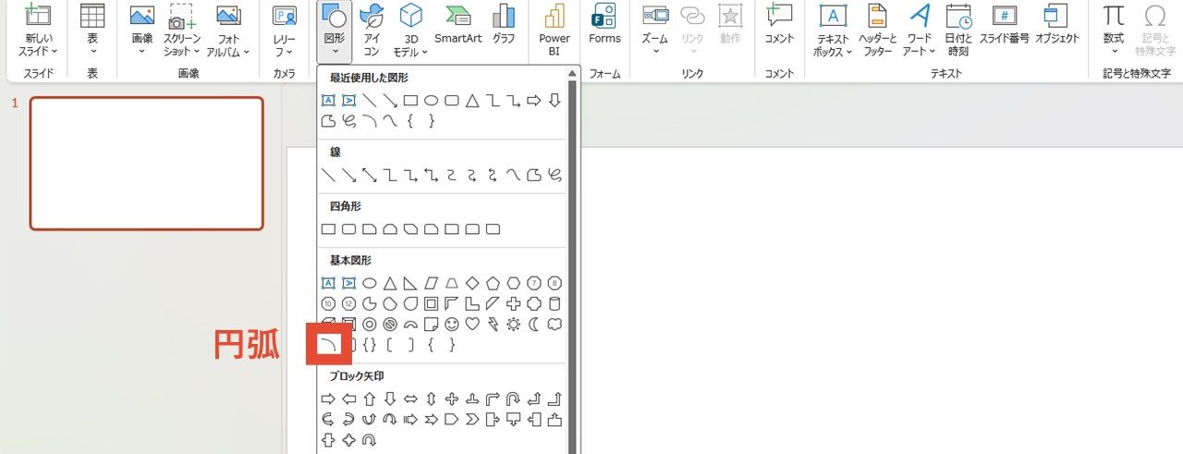Pick Up Arrow in ブロック矢印
Screen dimensions: 1183x454
coord(369,399)
